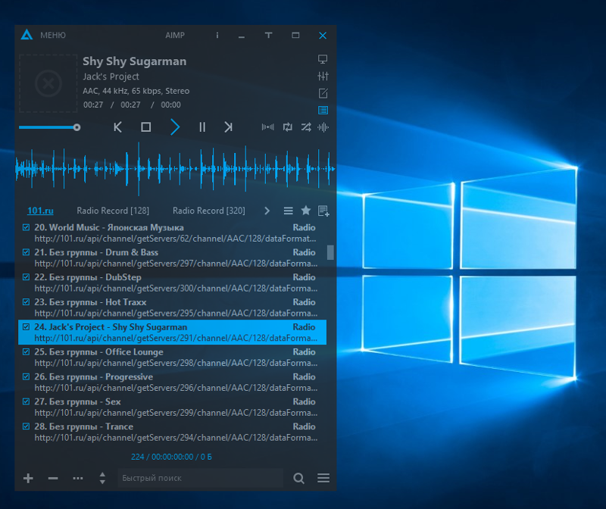Image resolution: width=606 pixels, height=509 pixels.
Task: Select track 23 Без группы - Hot Traxx
Action: 173,308
